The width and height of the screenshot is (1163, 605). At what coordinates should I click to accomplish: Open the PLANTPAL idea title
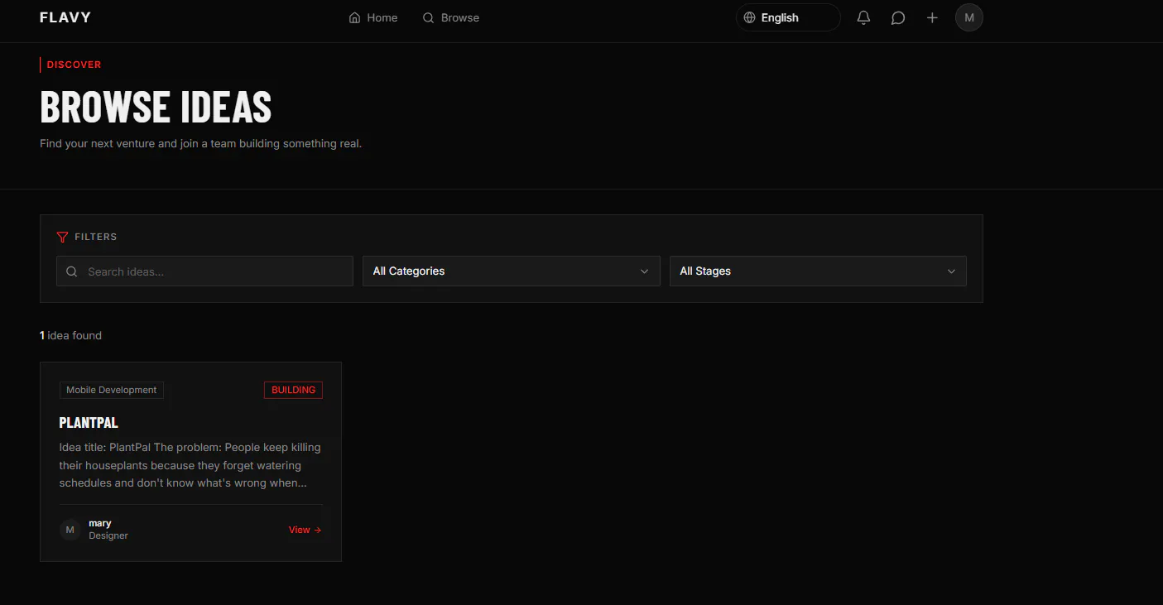(x=89, y=423)
